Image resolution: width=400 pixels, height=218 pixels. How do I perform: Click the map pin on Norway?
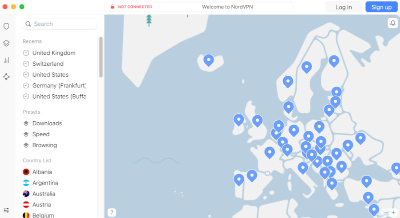288,82
